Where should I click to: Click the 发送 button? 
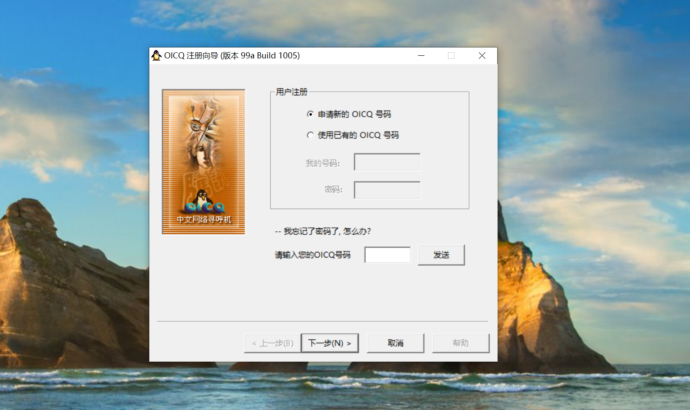click(441, 255)
